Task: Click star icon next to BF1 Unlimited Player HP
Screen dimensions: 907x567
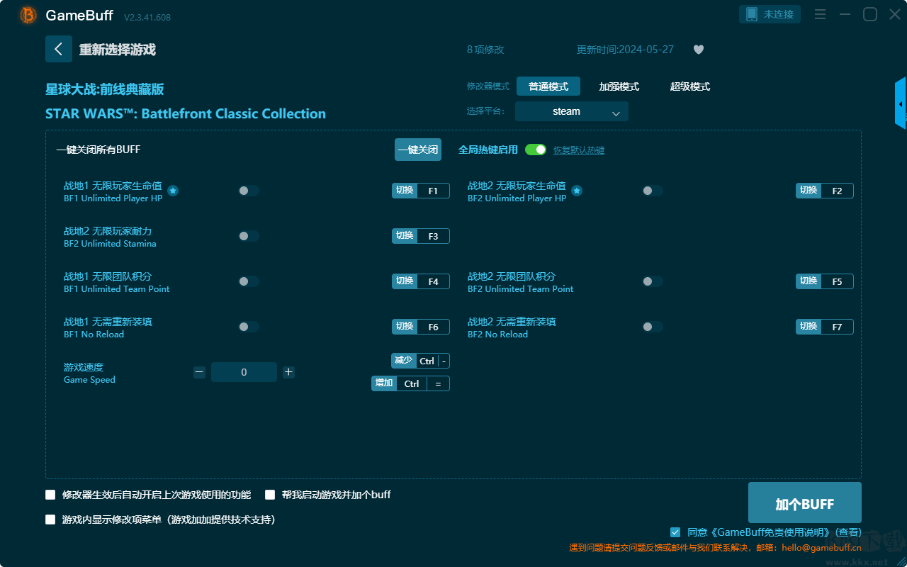Action: coord(173,191)
